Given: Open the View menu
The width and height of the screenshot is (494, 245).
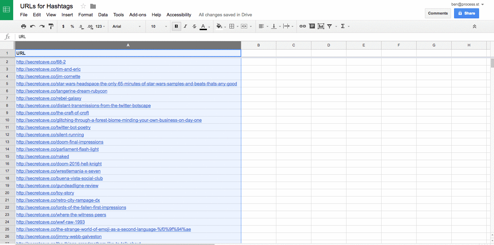Looking at the screenshot, I should click(51, 15).
